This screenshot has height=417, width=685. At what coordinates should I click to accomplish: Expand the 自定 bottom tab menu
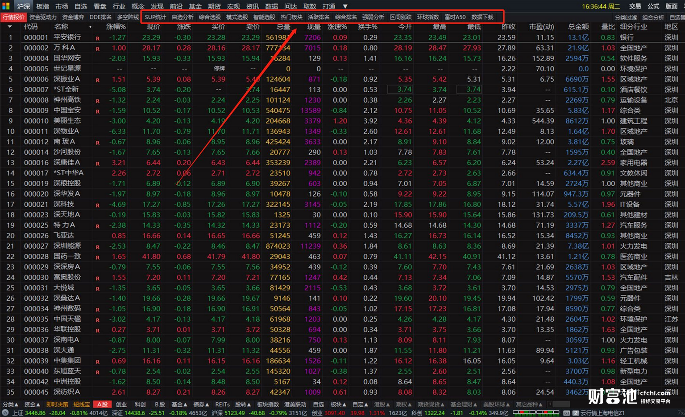pyautogui.click(x=361, y=404)
